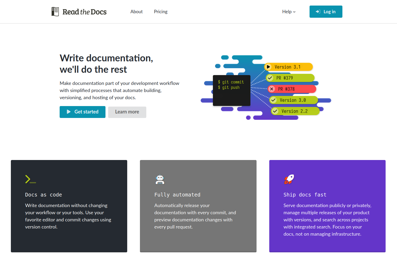397x265 pixels.
Task: Go to the Pricing page
Action: point(161,12)
